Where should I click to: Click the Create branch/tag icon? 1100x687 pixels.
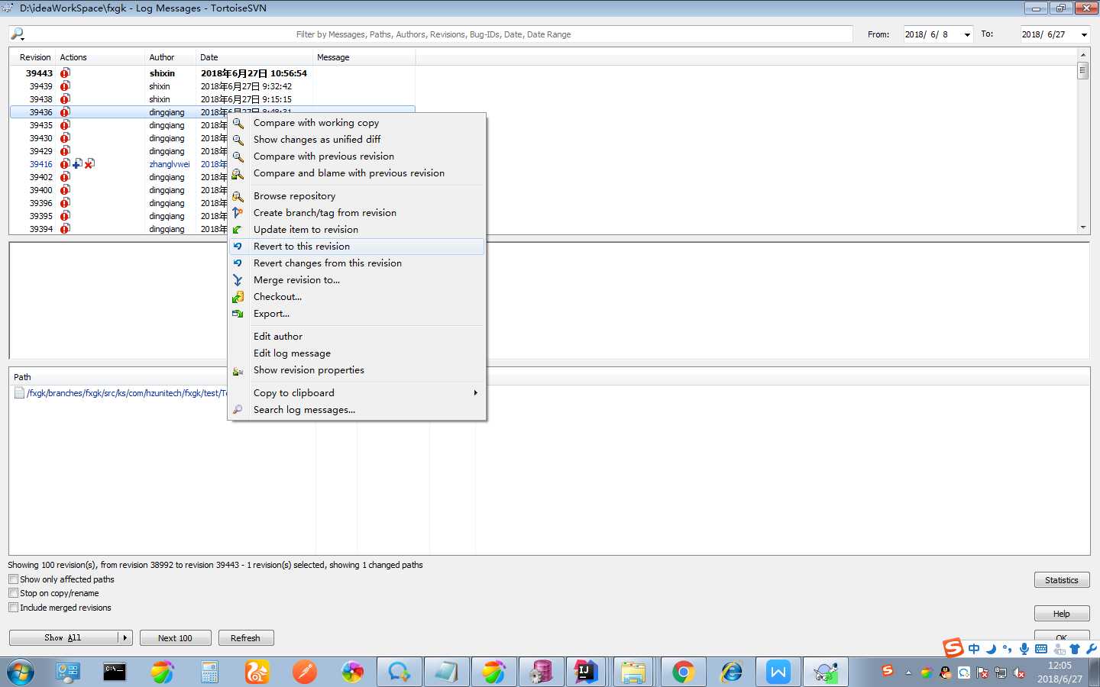[238, 213]
